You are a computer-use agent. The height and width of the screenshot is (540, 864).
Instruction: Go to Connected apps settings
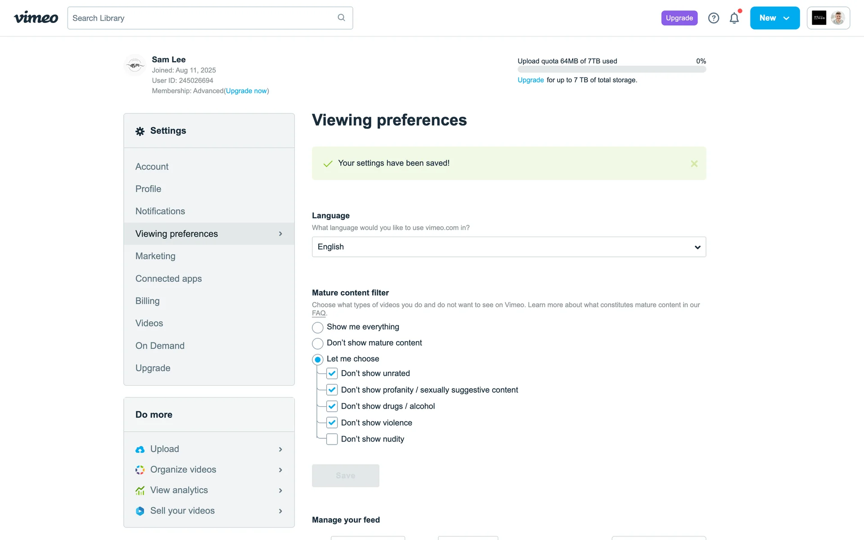coord(168,279)
